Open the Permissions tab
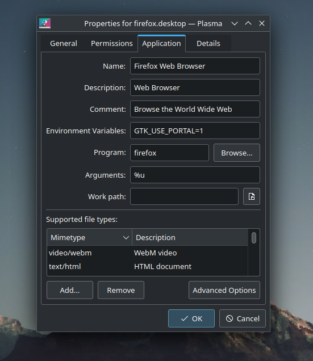Screen dimensions: 313x361 point(112,44)
